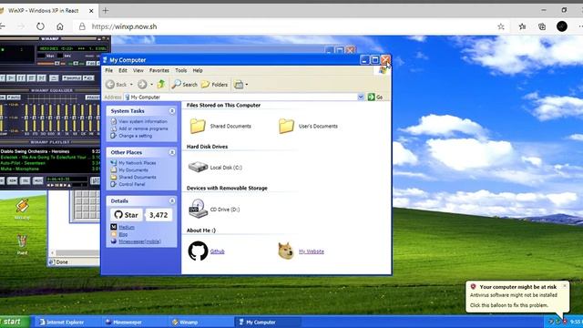Toggle the equalizer AUTO button
583x328 pixels.
click(x=14, y=97)
